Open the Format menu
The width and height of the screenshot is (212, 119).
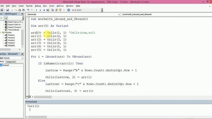tap(29, 6)
